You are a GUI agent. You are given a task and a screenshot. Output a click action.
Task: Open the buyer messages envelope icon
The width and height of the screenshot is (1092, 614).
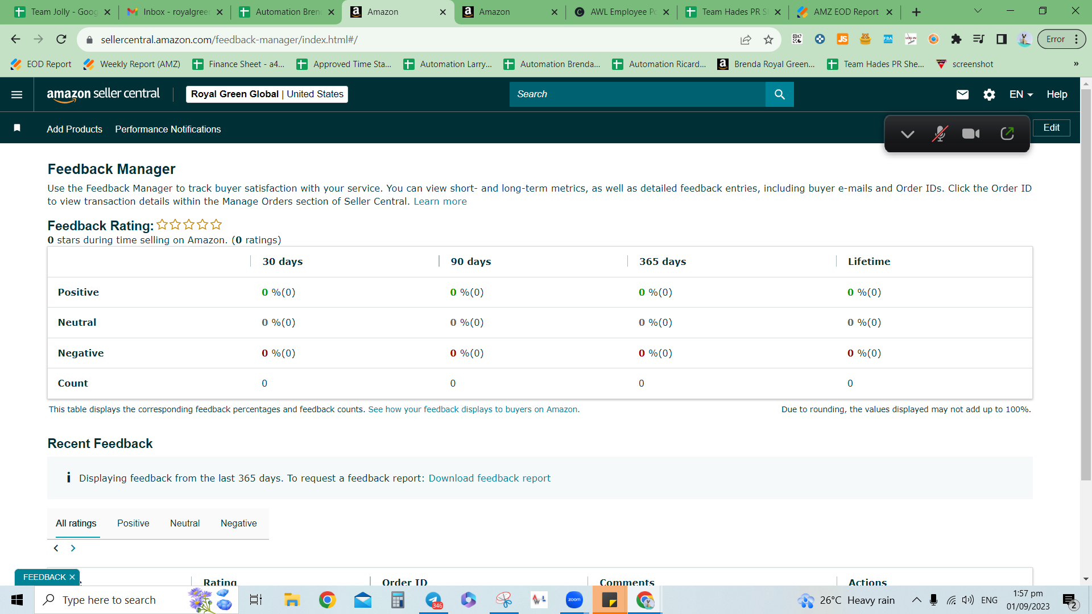point(962,94)
